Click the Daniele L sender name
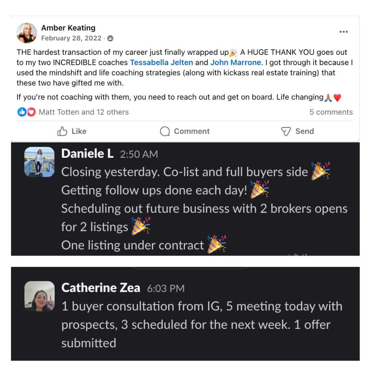This screenshot has height=370, width=370. pos(87,153)
